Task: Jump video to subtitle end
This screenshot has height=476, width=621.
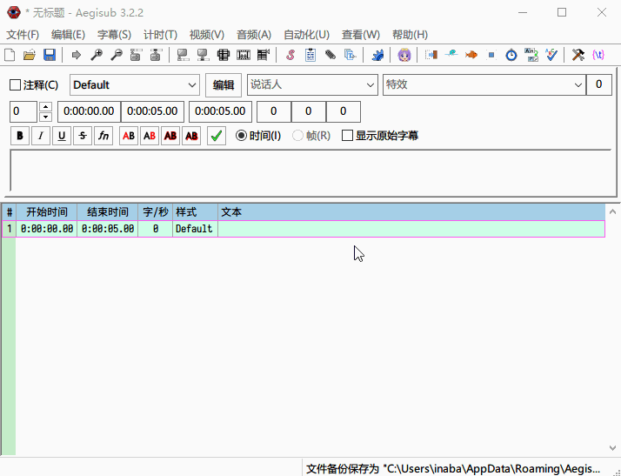Action: click(156, 55)
